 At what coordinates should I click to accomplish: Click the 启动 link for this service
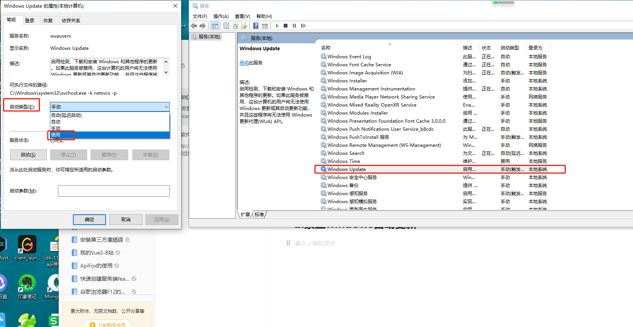244,62
